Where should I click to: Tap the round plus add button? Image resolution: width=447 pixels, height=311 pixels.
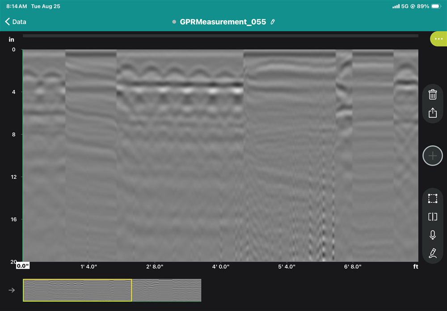pos(432,156)
